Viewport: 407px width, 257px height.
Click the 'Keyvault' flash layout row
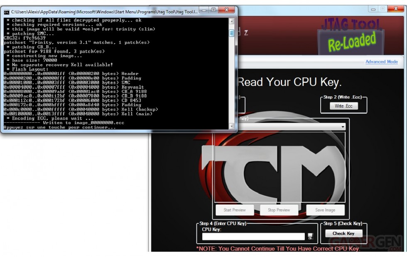[74, 87]
